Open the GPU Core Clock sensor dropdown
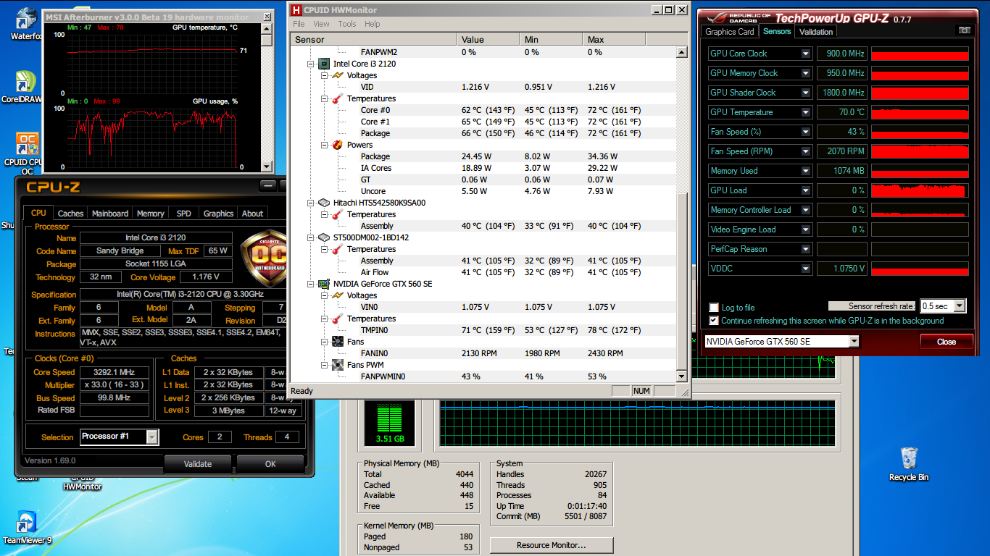990x556 pixels. pos(806,54)
